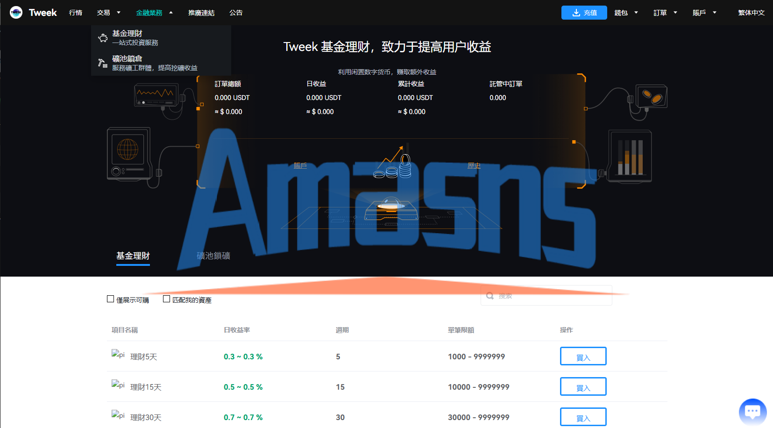Screen dimensions: 773x428
Task: Click the 項目名稱 column header
Action: (125, 330)
